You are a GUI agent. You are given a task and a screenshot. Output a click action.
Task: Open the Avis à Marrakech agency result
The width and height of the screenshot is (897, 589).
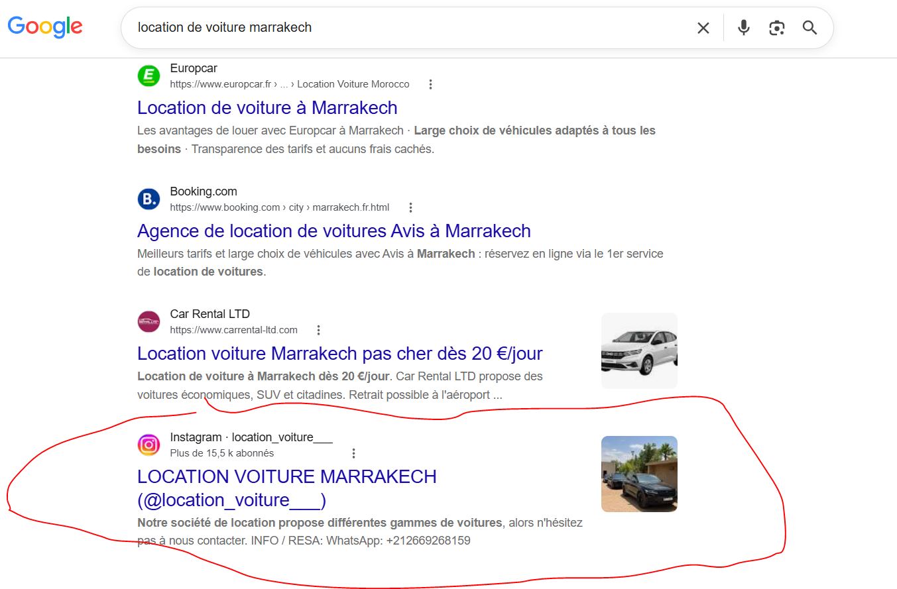334,231
